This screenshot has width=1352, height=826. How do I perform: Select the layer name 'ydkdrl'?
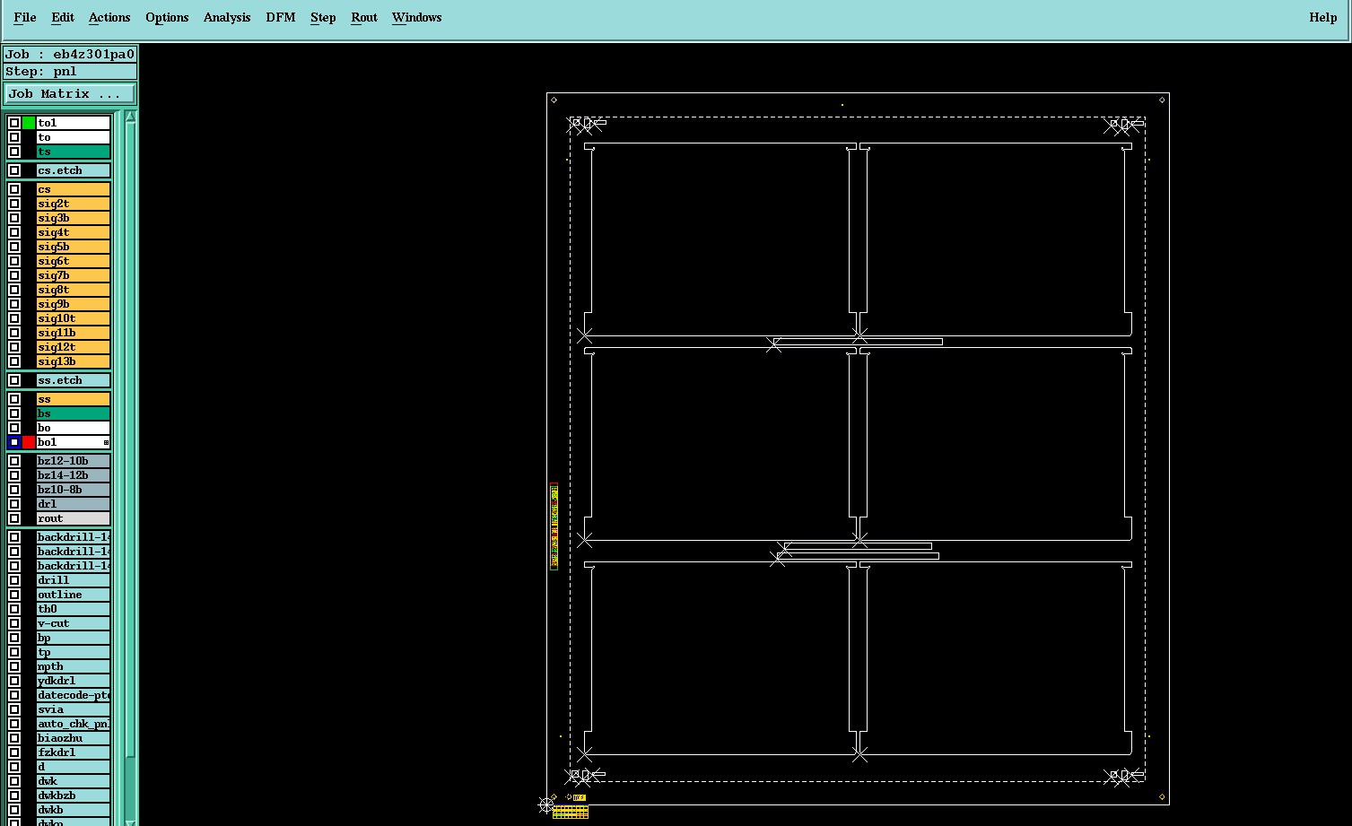[x=73, y=681]
